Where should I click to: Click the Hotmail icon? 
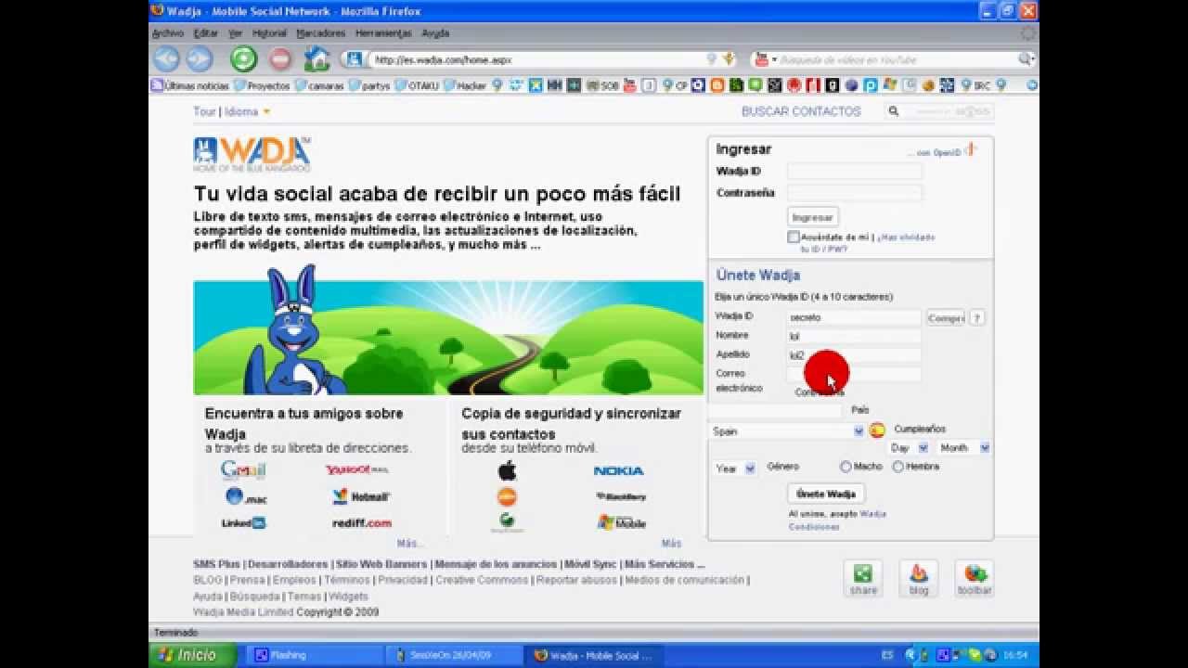pyautogui.click(x=361, y=496)
